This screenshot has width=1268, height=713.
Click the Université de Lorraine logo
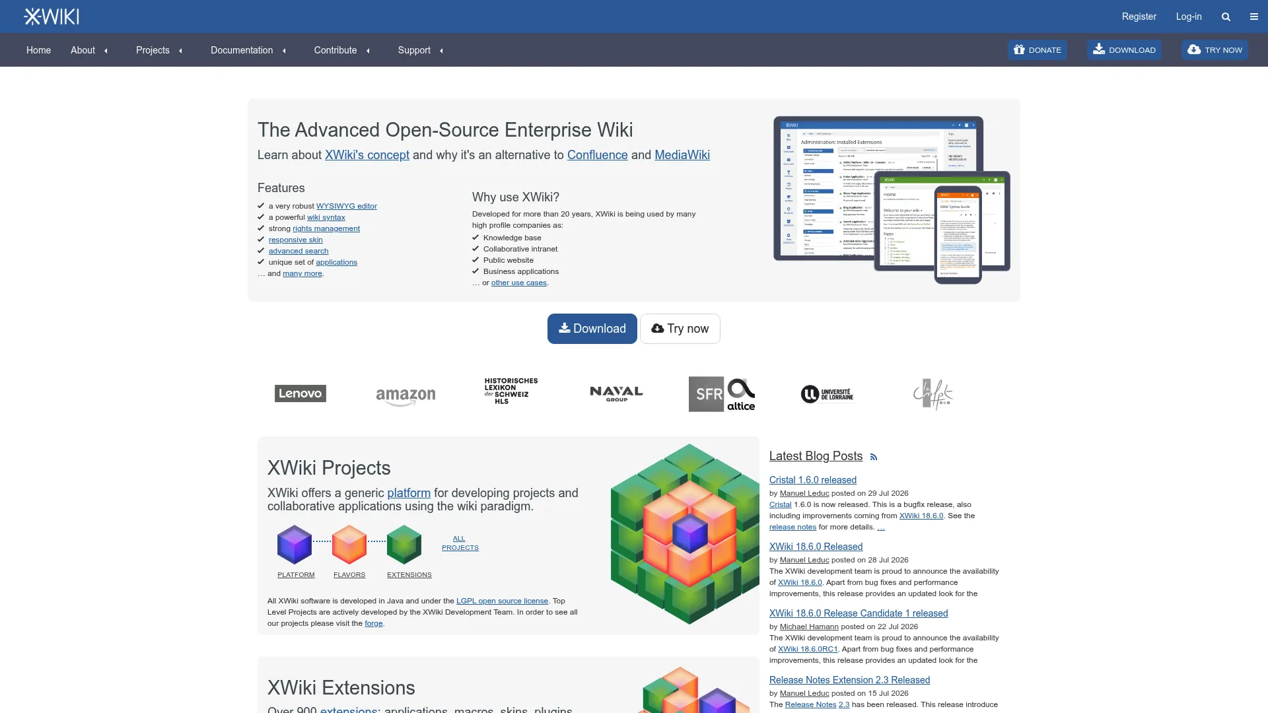pyautogui.click(x=828, y=394)
